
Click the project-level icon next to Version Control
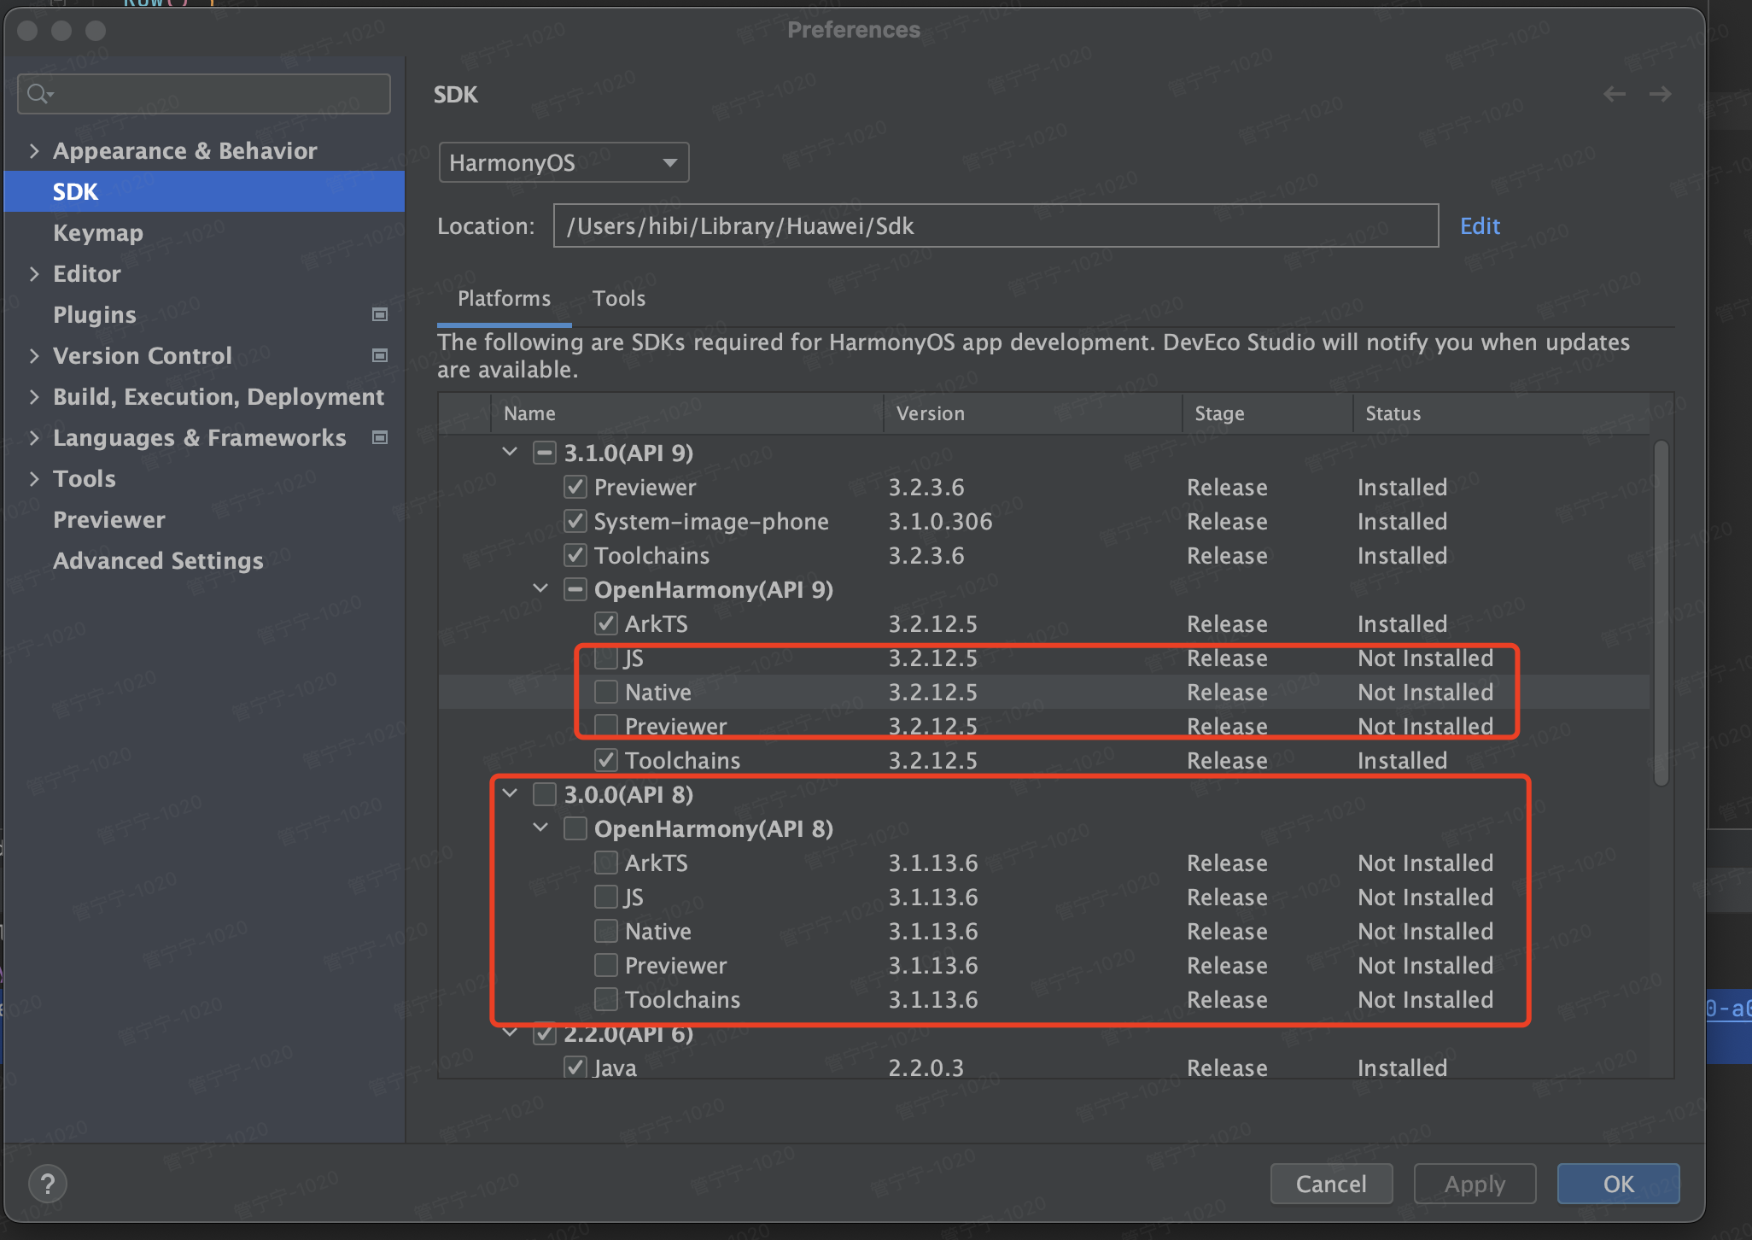pyautogui.click(x=380, y=355)
